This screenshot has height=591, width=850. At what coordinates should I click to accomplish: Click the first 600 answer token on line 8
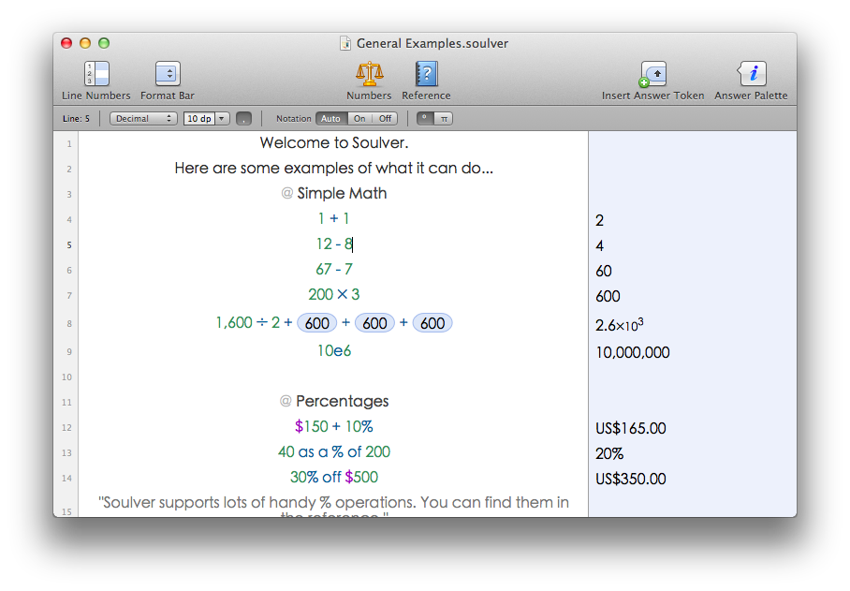click(317, 323)
